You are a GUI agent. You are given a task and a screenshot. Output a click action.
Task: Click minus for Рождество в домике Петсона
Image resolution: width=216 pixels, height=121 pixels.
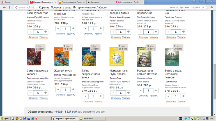click(x=140, y=91)
